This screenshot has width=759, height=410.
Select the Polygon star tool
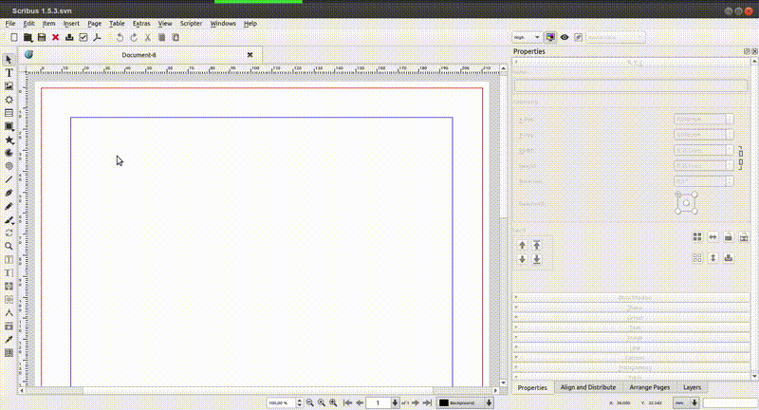[x=9, y=140]
